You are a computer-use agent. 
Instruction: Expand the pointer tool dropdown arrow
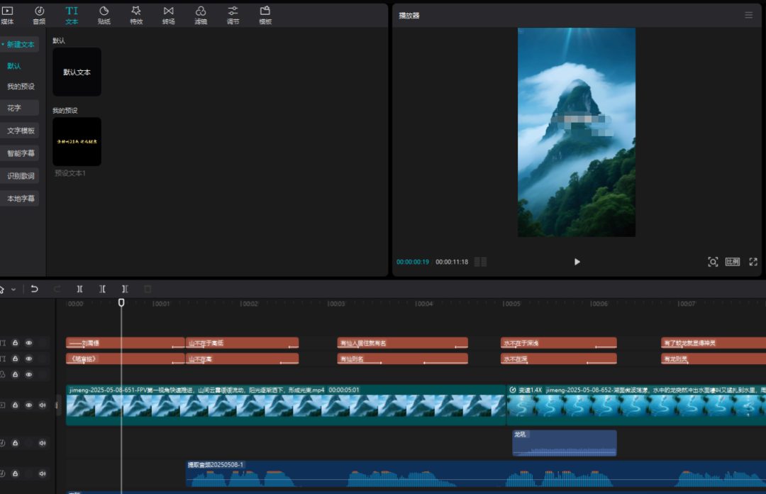click(x=13, y=290)
